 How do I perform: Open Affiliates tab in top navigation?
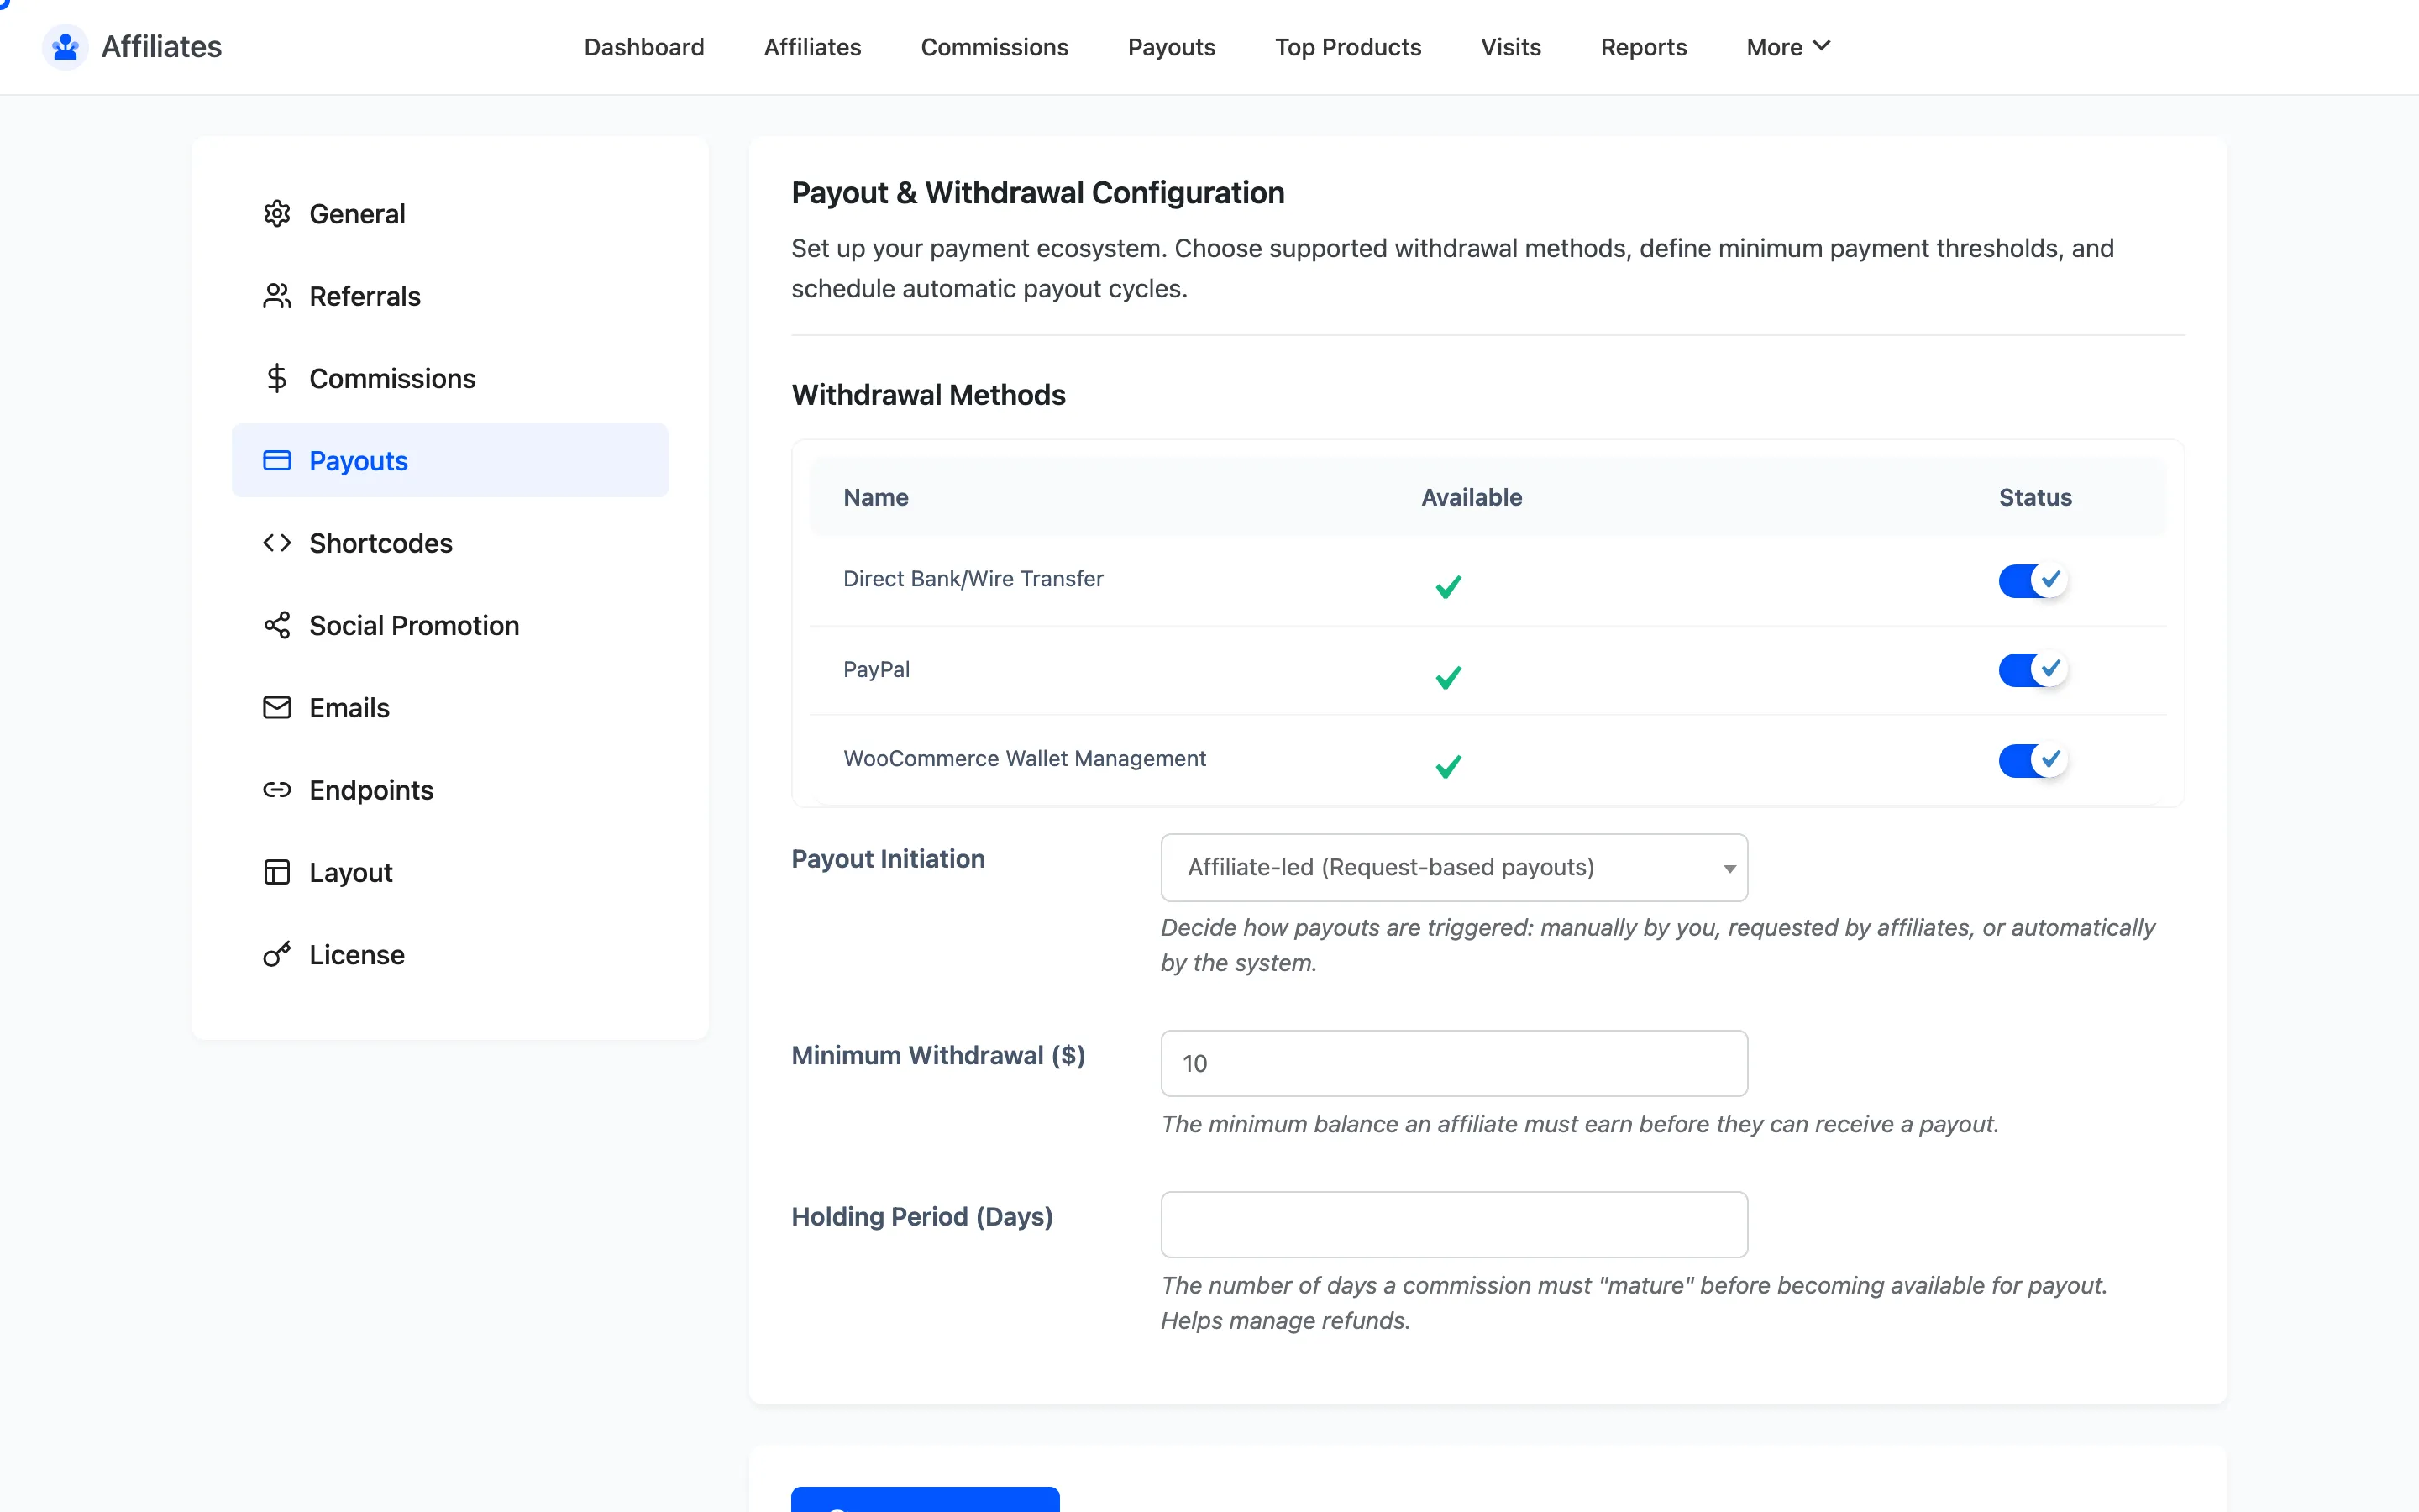tap(811, 47)
